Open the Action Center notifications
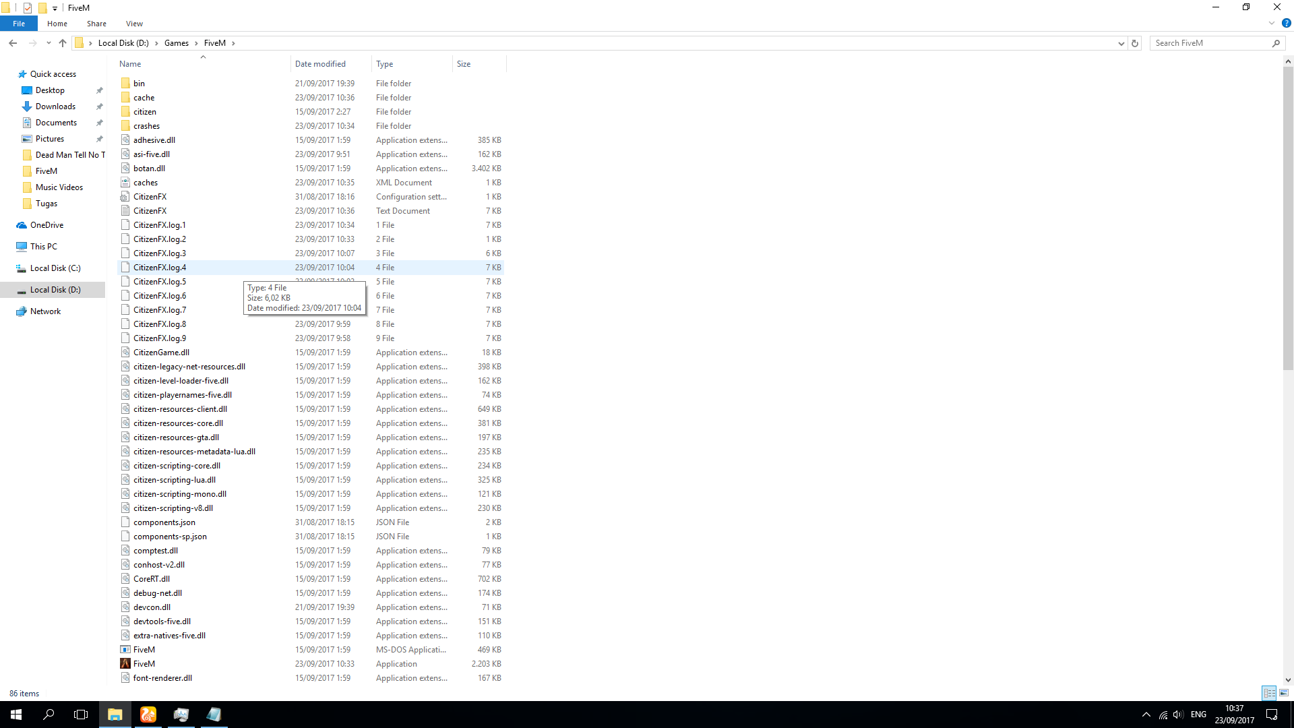Viewport: 1294px width, 728px height. [1272, 715]
